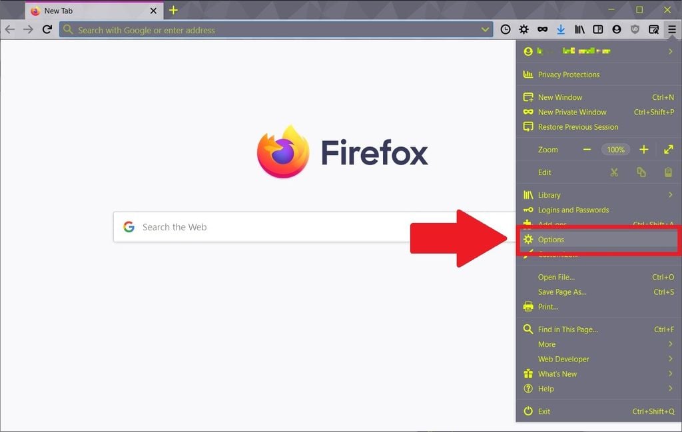The image size is (682, 432).
Task: Click the Search the Web box
Action: pyautogui.click(x=314, y=227)
